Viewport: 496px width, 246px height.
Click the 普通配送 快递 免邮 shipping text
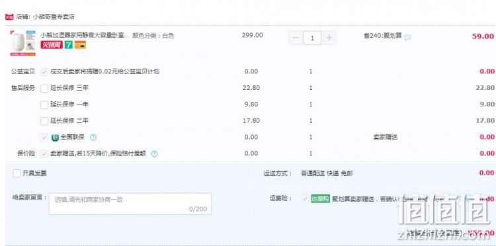point(327,173)
